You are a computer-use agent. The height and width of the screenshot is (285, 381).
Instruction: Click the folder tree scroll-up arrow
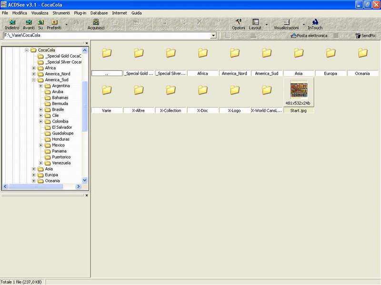pos(85,50)
